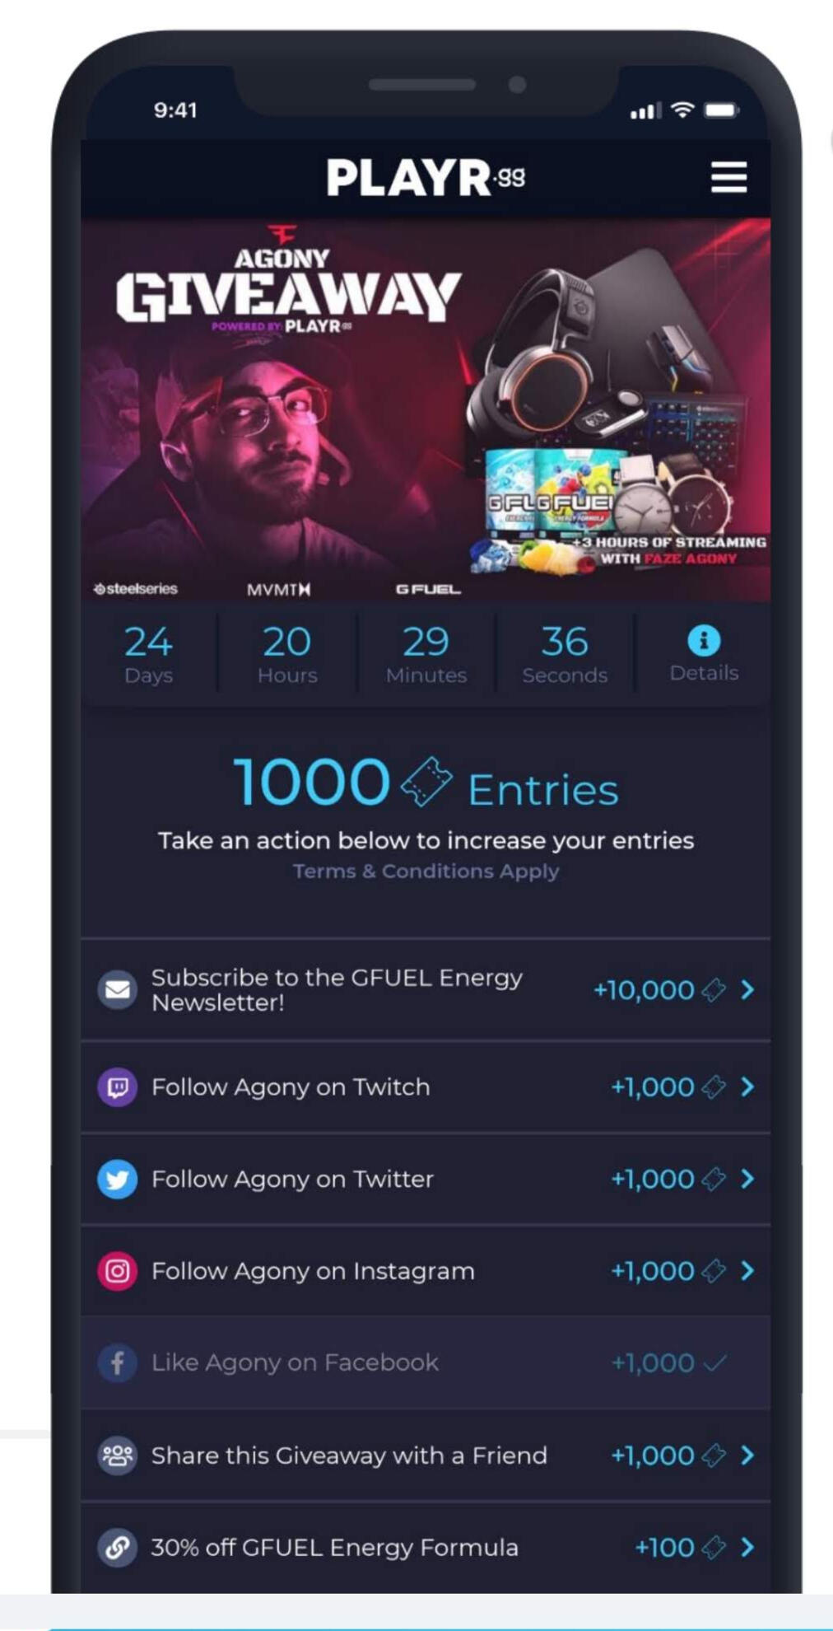Select 30% off GFUEL Energy Formula
The image size is (833, 1631).
click(426, 1547)
